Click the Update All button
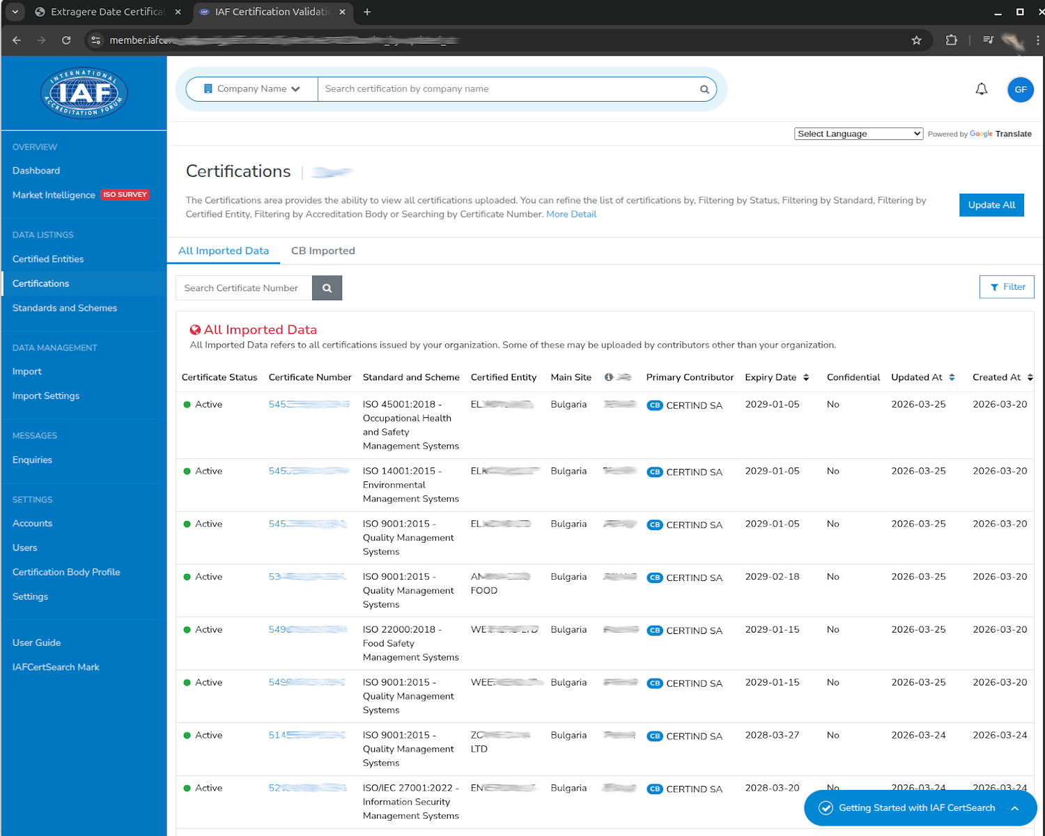The image size is (1045, 836). (x=991, y=205)
